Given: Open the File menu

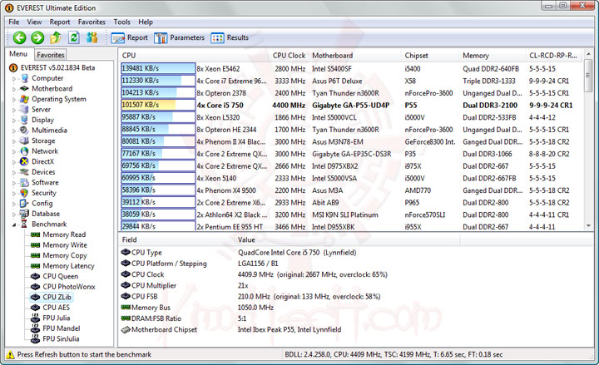Looking at the screenshot, I should pyautogui.click(x=14, y=22).
